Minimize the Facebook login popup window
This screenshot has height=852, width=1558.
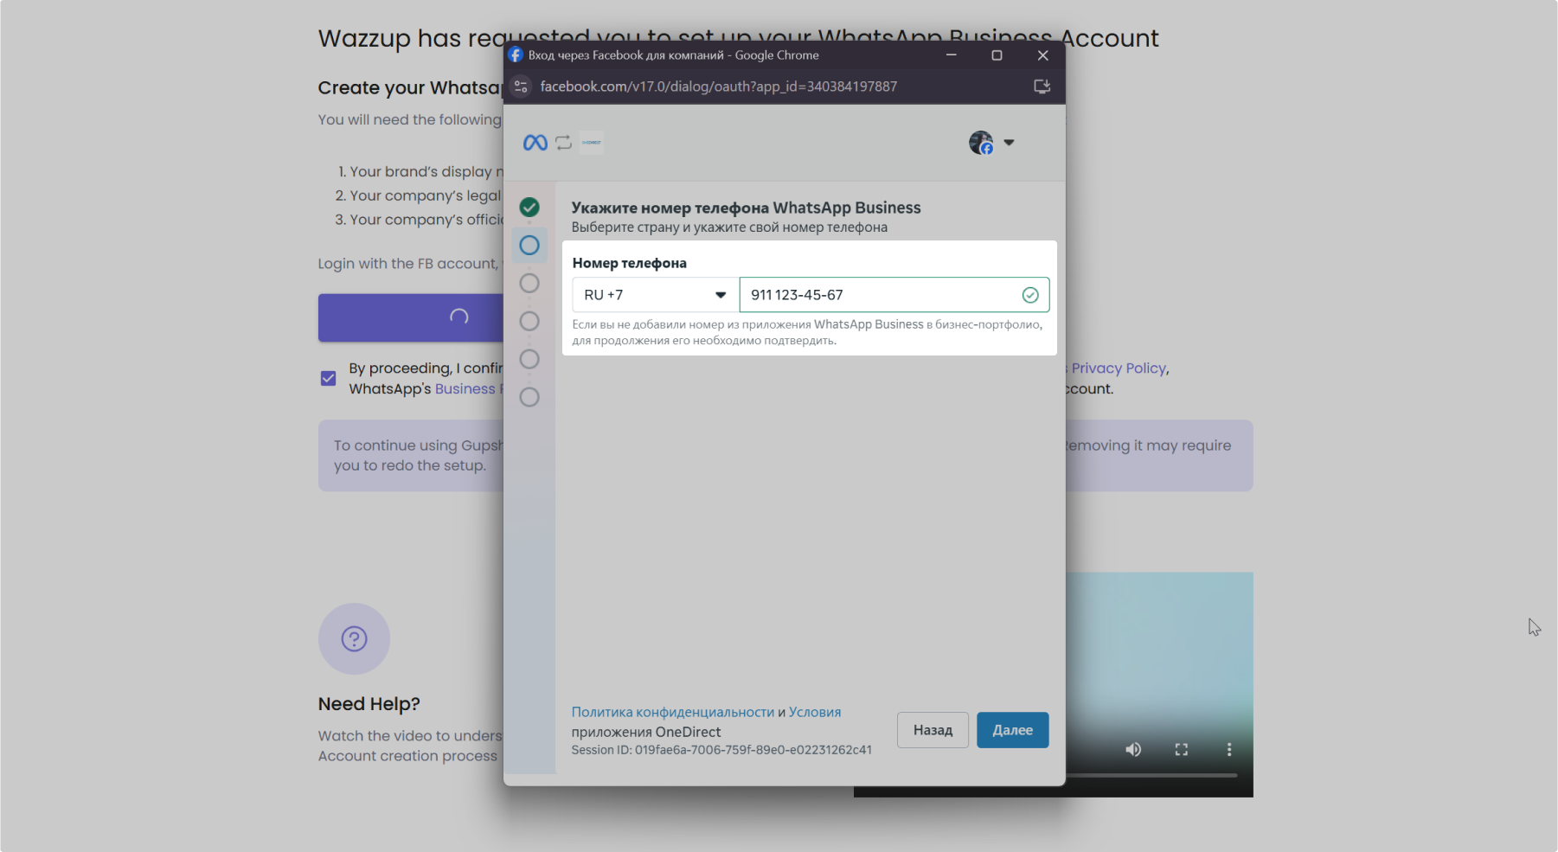pos(952,54)
